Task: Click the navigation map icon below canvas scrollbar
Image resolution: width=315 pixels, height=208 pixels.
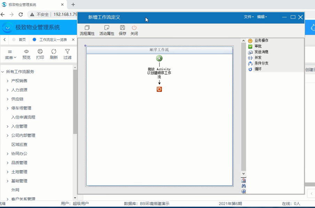Action: click(244, 180)
